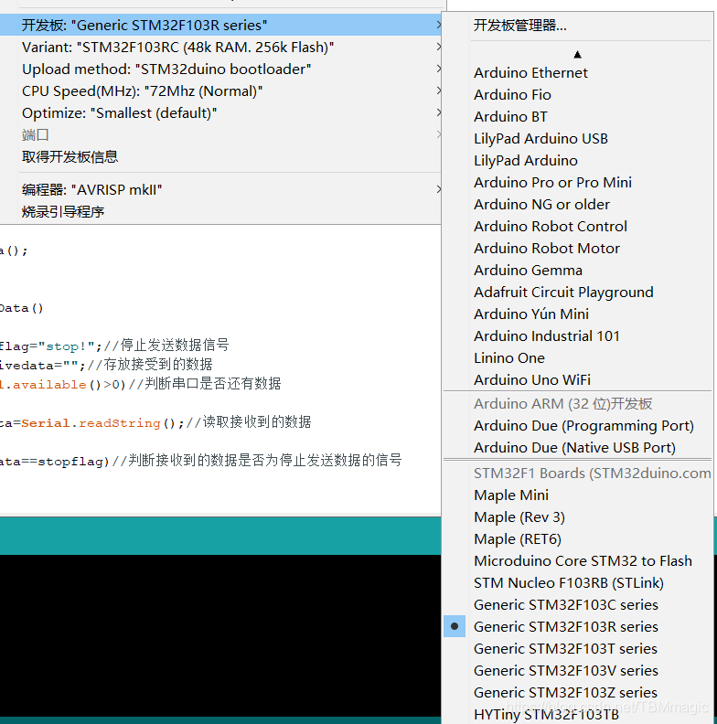This screenshot has height=724, width=717.
Task: Select Arduino Robot Control board
Action: tap(577, 227)
